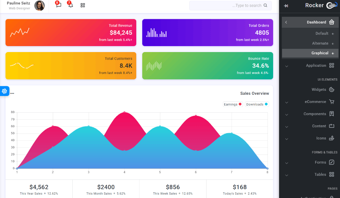Viewport: 340px width, 198px height.
Task: Expand the Icons menu chevron
Action: [286, 139]
